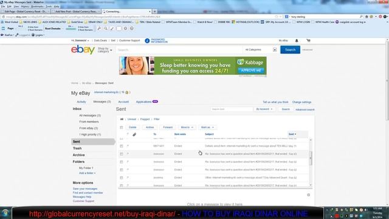Open the Move to dropdown

tap(187, 127)
